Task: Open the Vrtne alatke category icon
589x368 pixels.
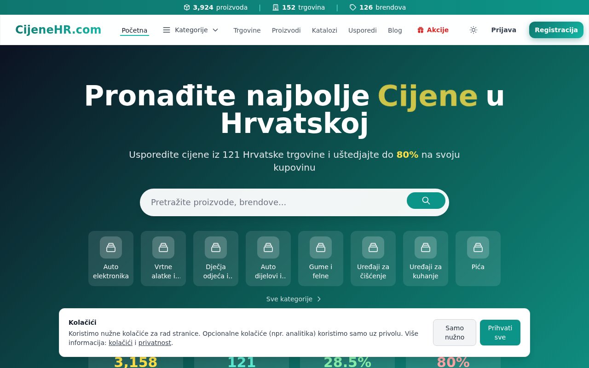Action: 163,247
